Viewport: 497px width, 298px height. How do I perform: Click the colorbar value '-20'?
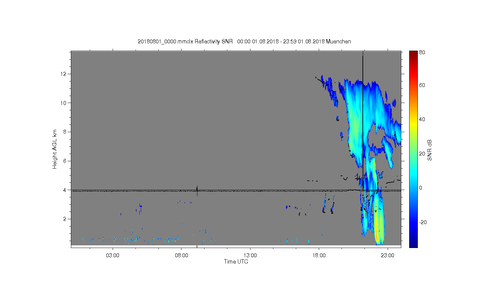coord(423,222)
